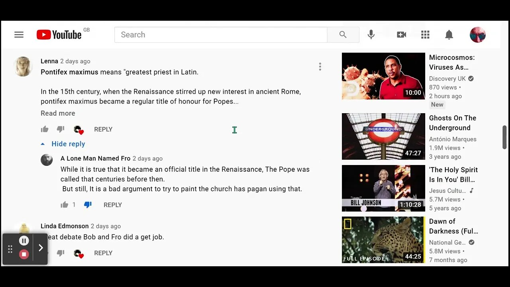This screenshot has width=510, height=287.
Task: Open 'The Holy Spirit Is In You' title
Action: point(453,175)
